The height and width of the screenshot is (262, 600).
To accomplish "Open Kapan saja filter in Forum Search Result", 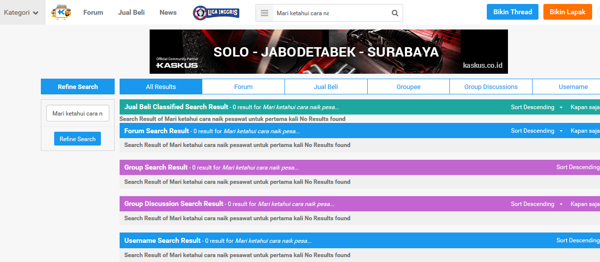I will coord(585,131).
